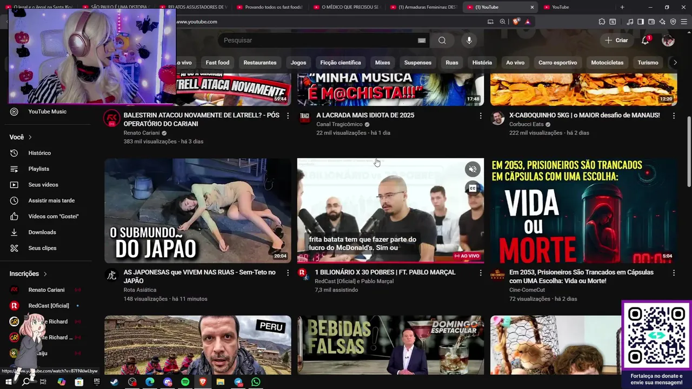
Task: Open Brave Rewards triangle icon
Action: [x=528, y=22]
